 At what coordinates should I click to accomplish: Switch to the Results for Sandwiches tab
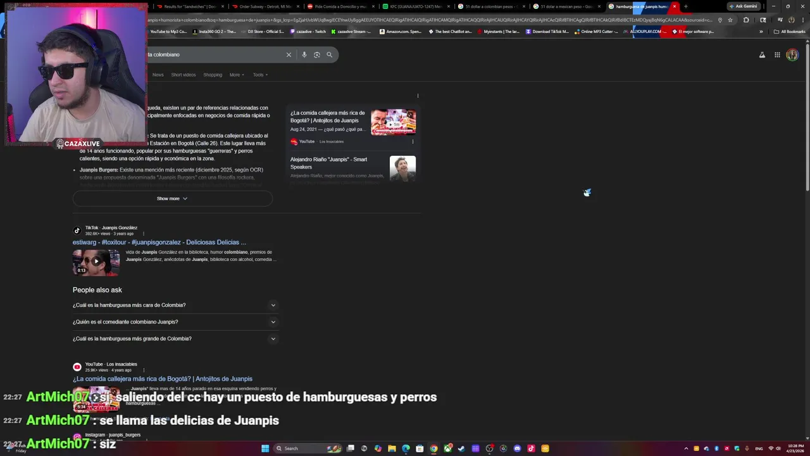tap(188, 6)
